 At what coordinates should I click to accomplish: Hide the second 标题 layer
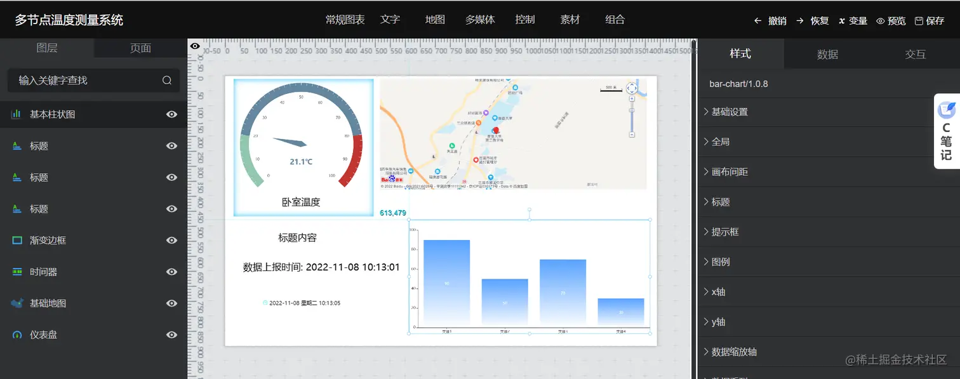171,177
